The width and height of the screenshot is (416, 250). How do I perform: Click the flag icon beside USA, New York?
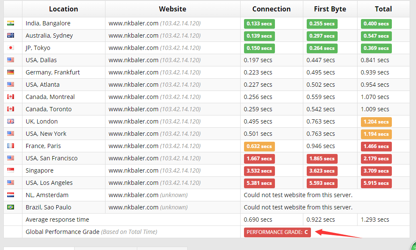pos(11,134)
